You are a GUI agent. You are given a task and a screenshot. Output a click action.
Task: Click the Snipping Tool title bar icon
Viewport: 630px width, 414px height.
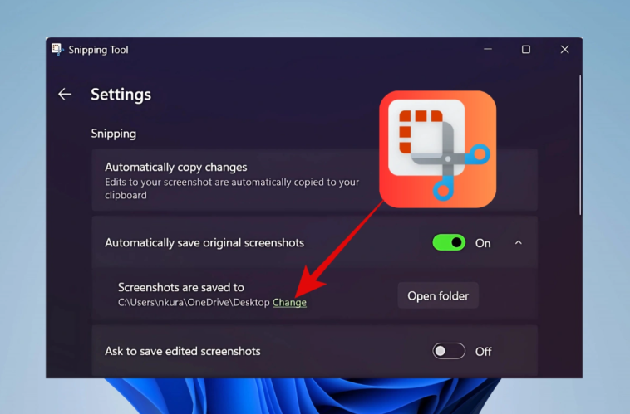tap(57, 50)
